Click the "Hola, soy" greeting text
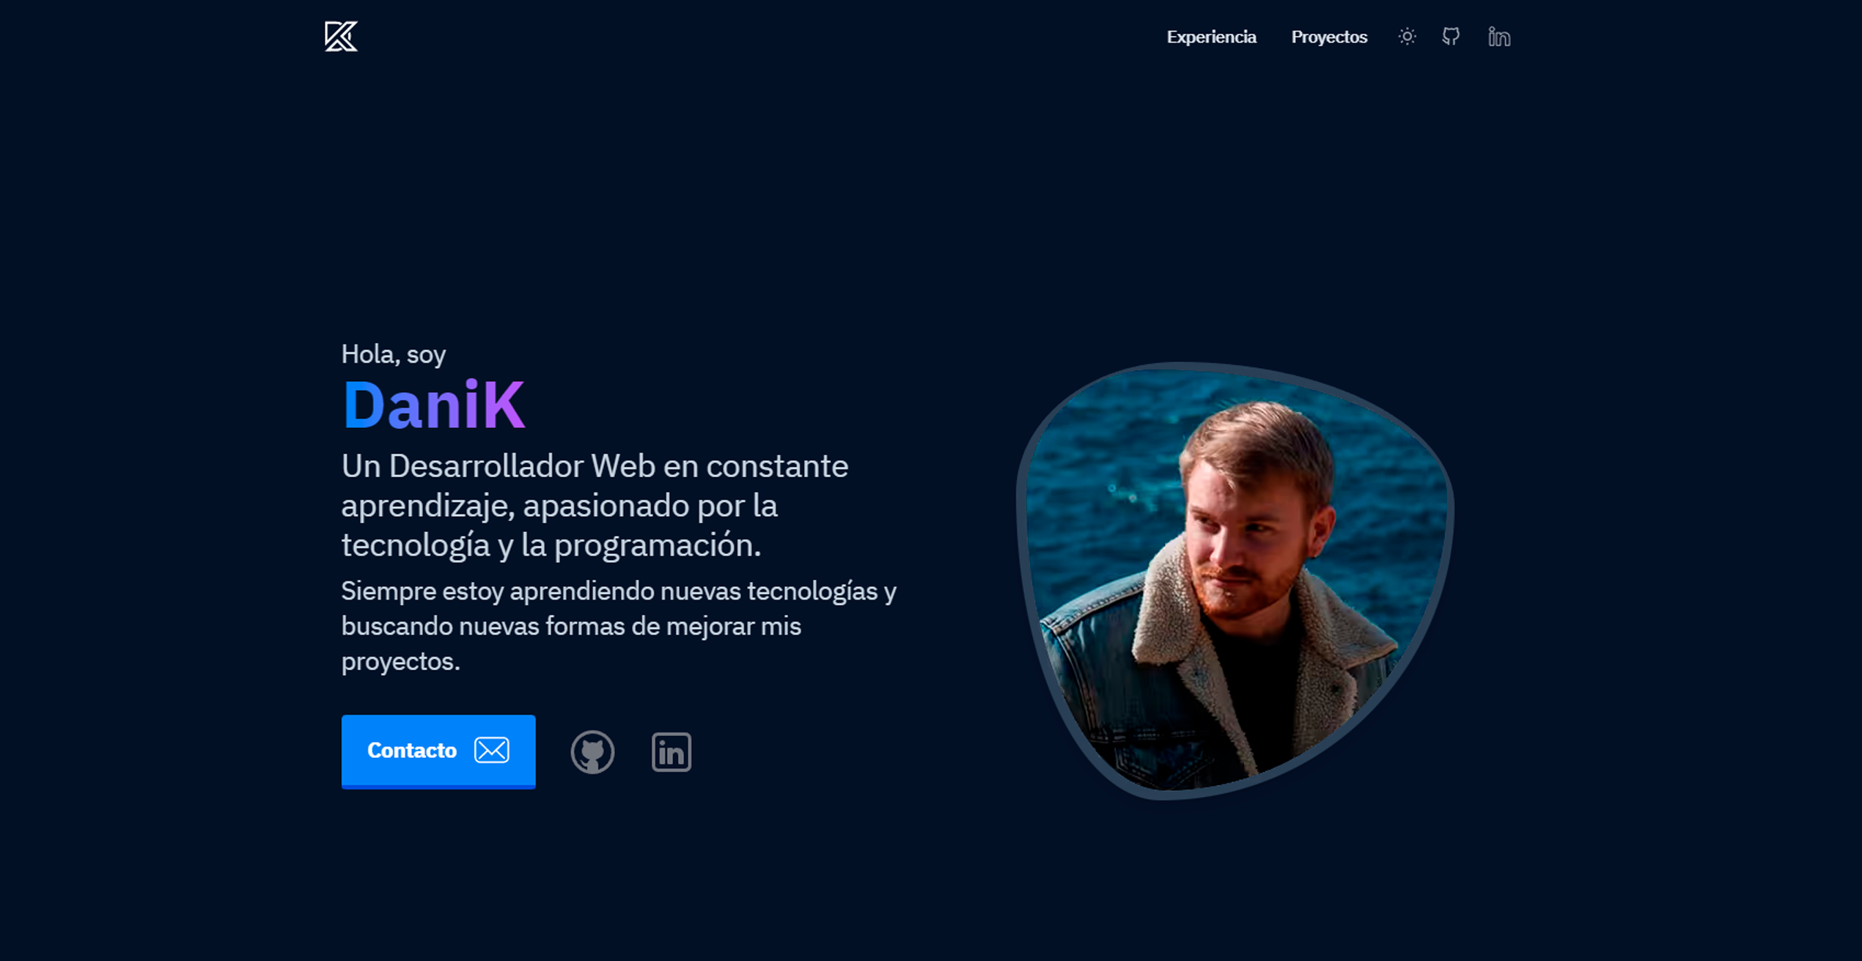Viewport: 1862px width, 961px height. pyautogui.click(x=393, y=355)
